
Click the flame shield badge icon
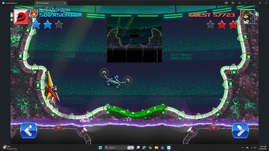pos(34,13)
